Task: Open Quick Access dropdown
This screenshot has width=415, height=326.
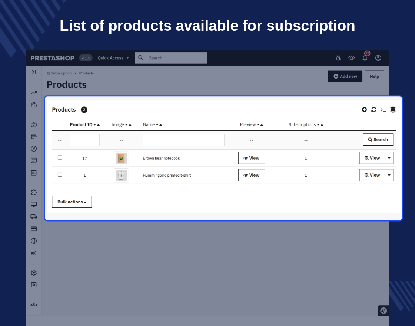Action: [x=113, y=58]
